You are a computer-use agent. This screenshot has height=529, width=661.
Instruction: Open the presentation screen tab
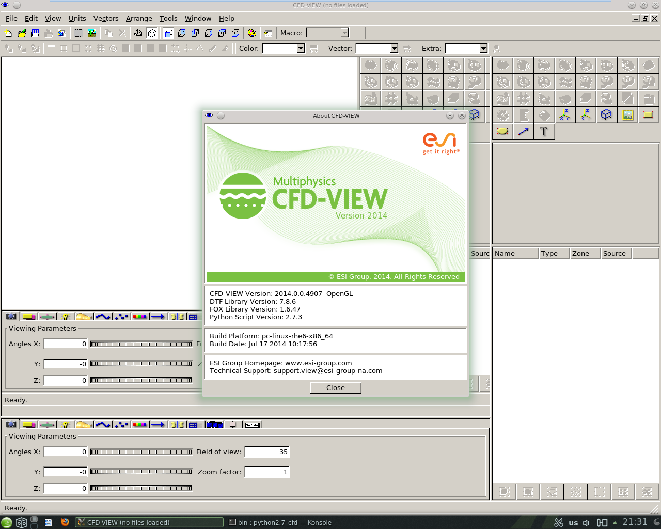pyautogui.click(x=233, y=425)
